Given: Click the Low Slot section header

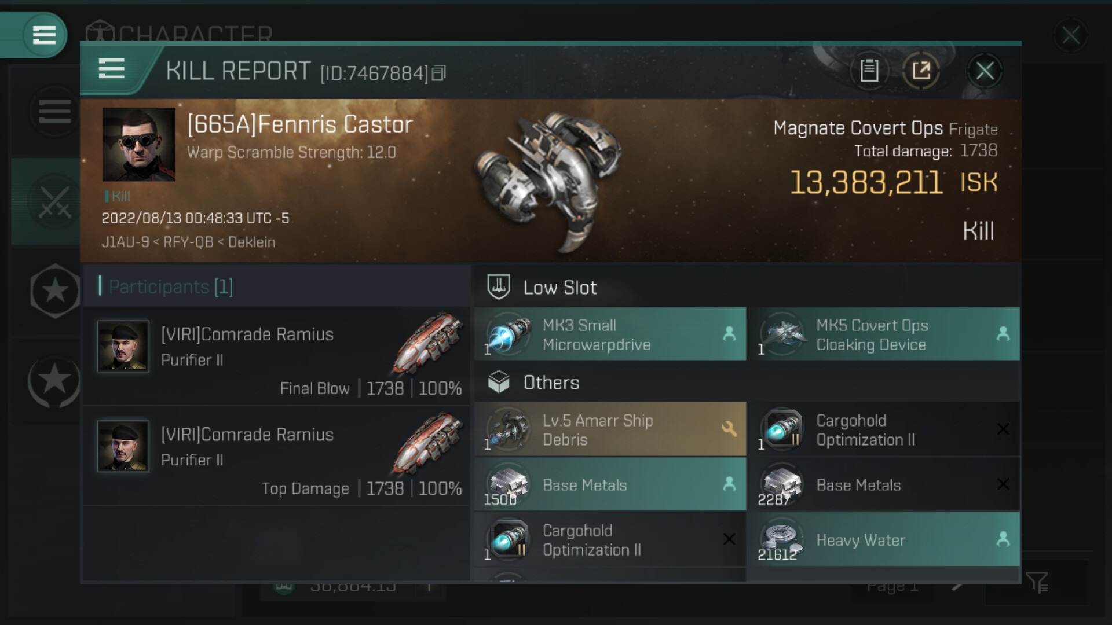Looking at the screenshot, I should point(559,288).
